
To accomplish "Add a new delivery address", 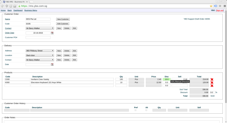I will coord(59,51).
